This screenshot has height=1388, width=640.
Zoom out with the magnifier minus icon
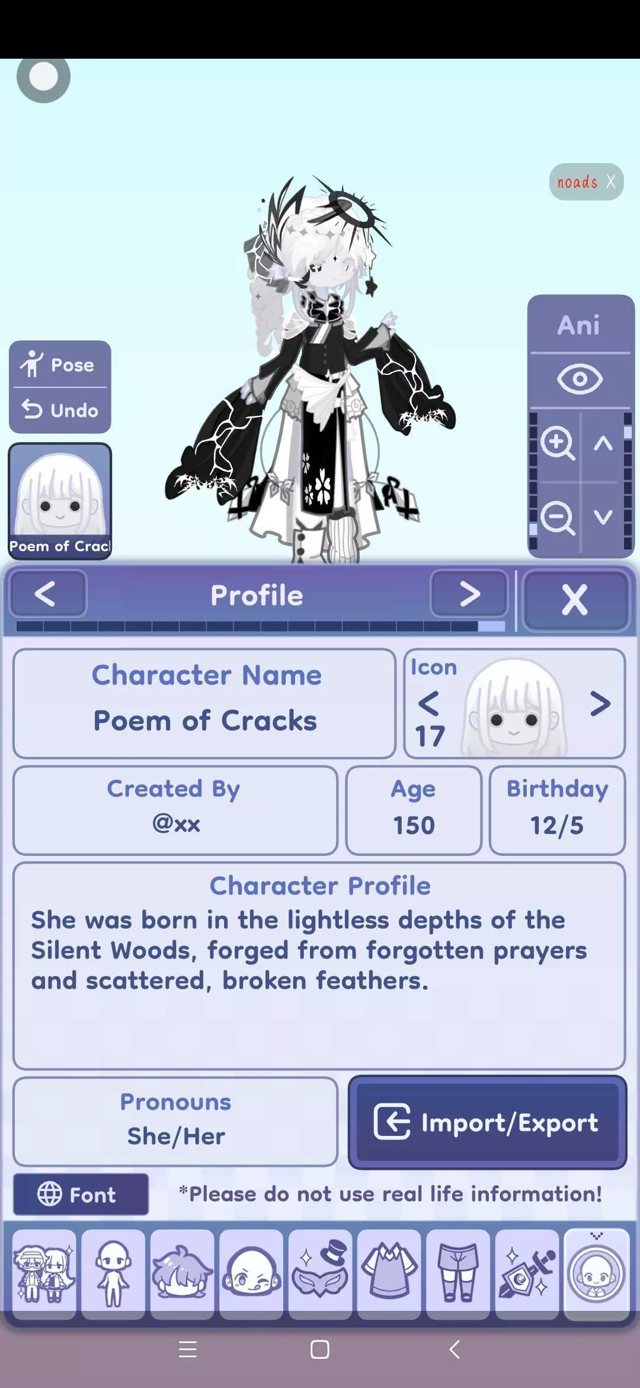[557, 517]
